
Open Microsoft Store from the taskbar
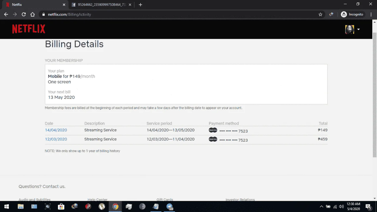[61, 206]
